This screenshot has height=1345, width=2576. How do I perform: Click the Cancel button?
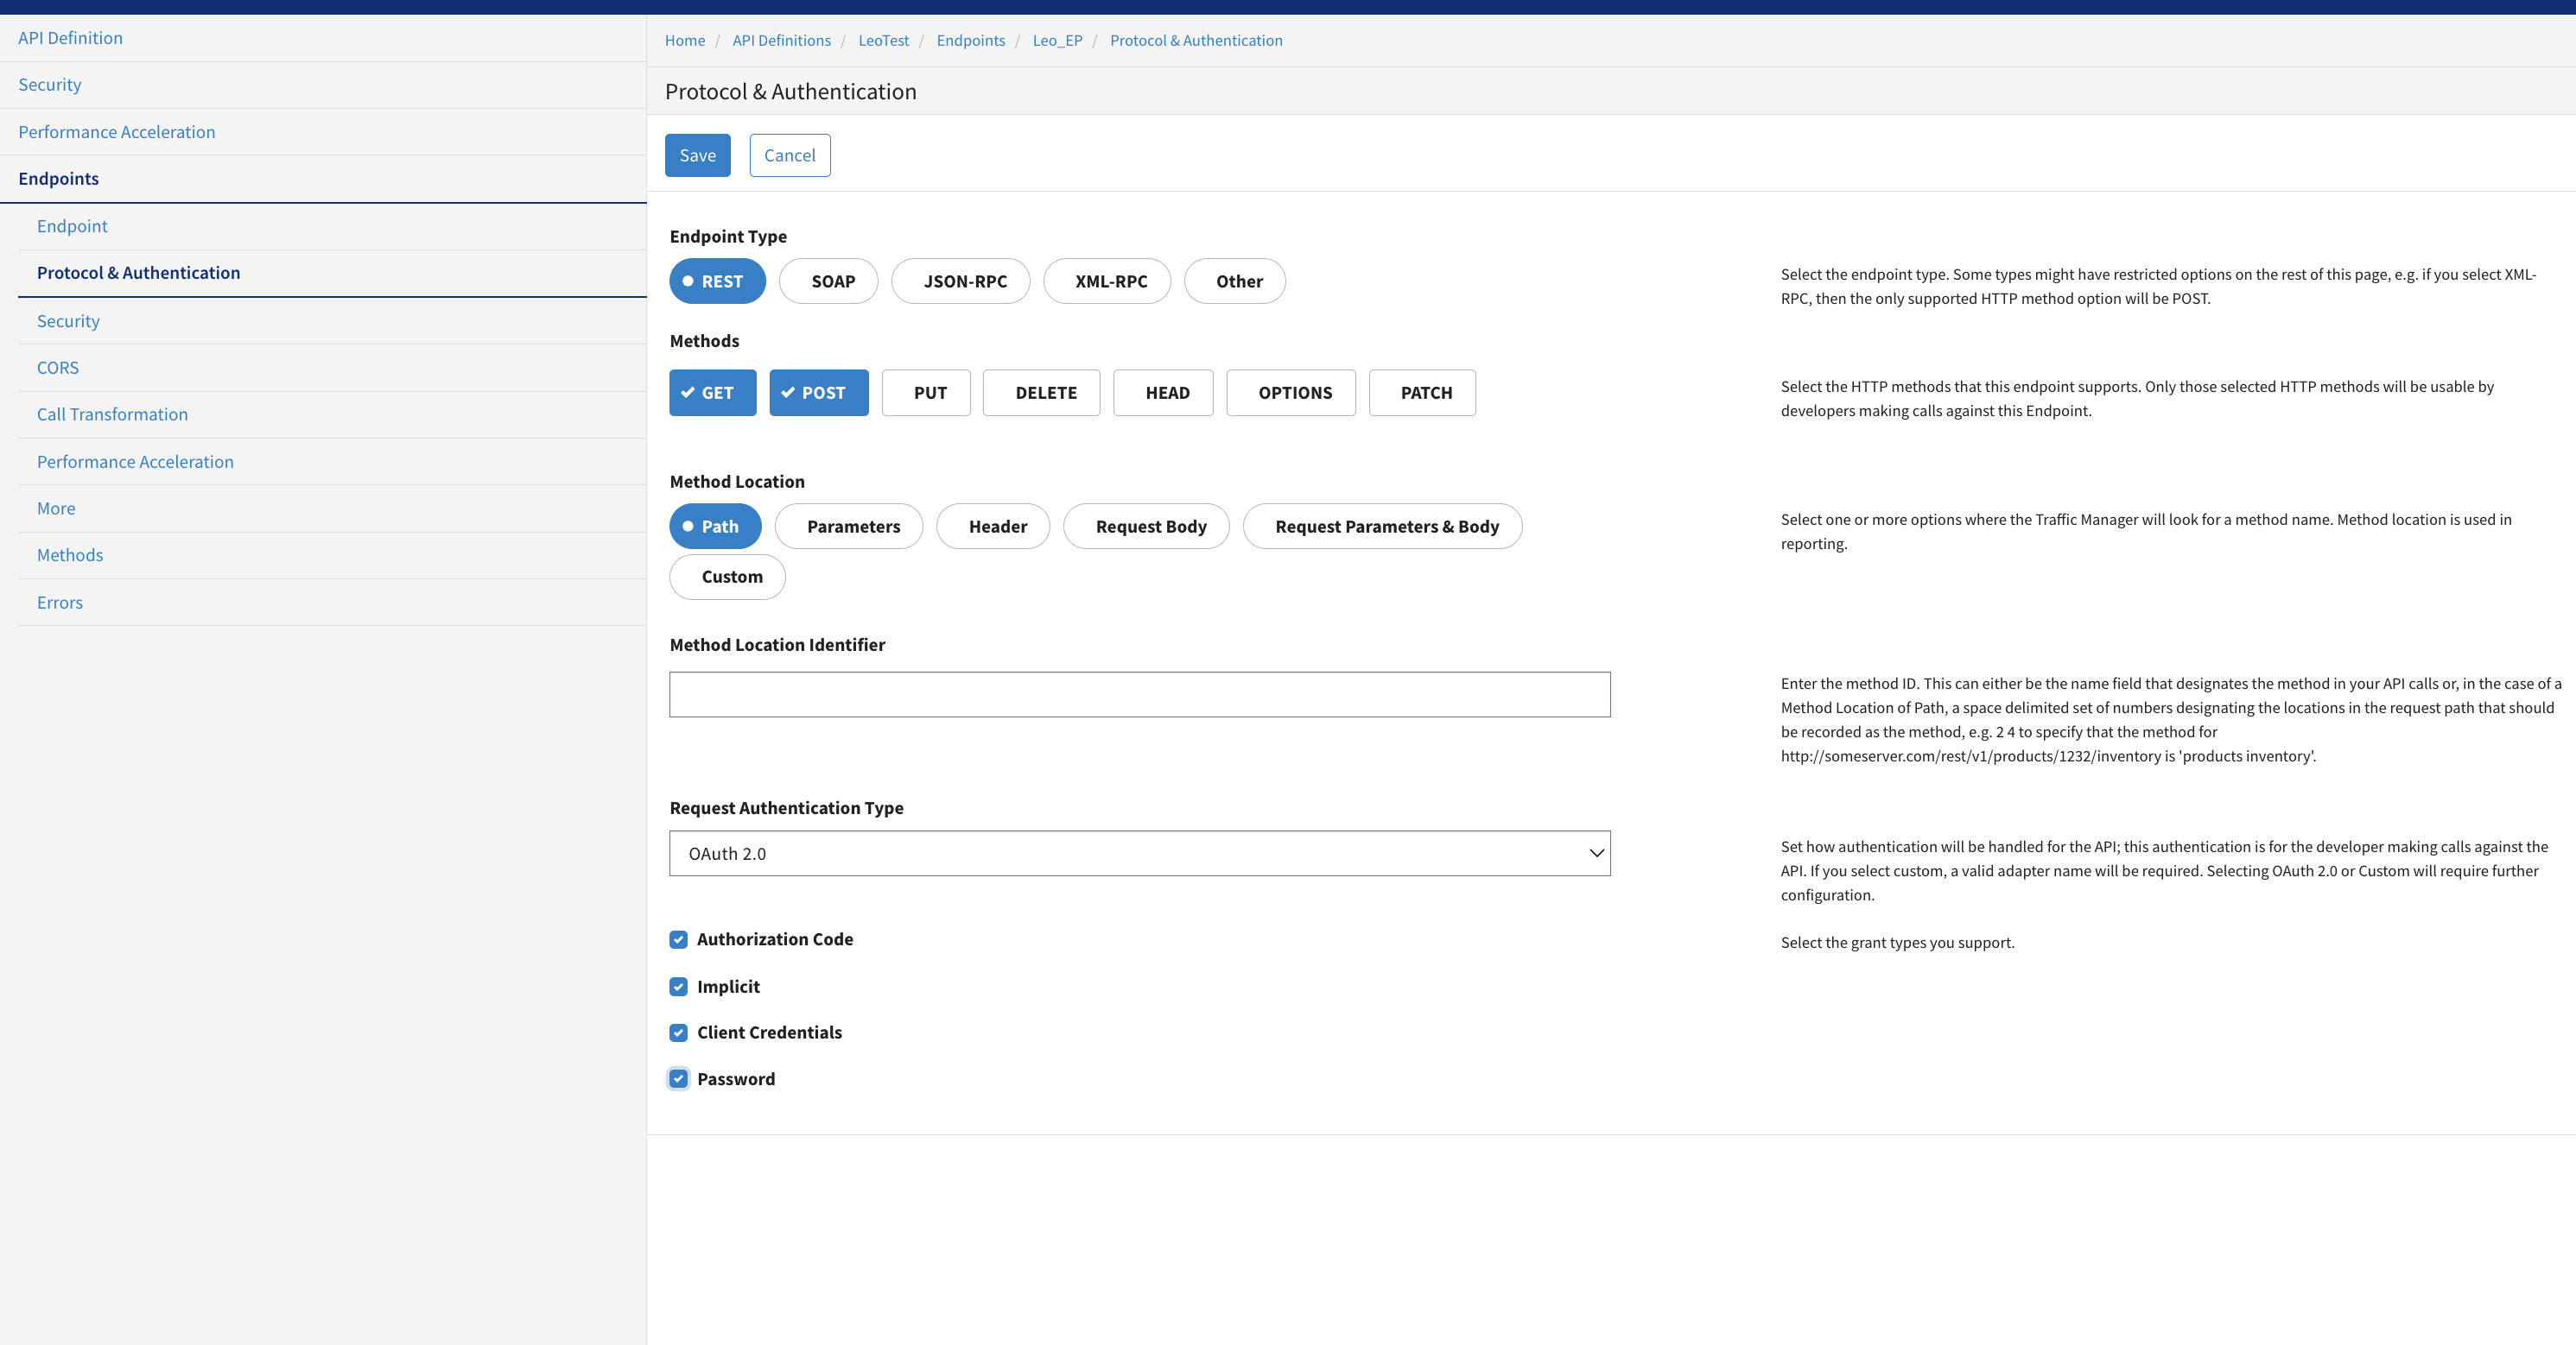click(789, 155)
